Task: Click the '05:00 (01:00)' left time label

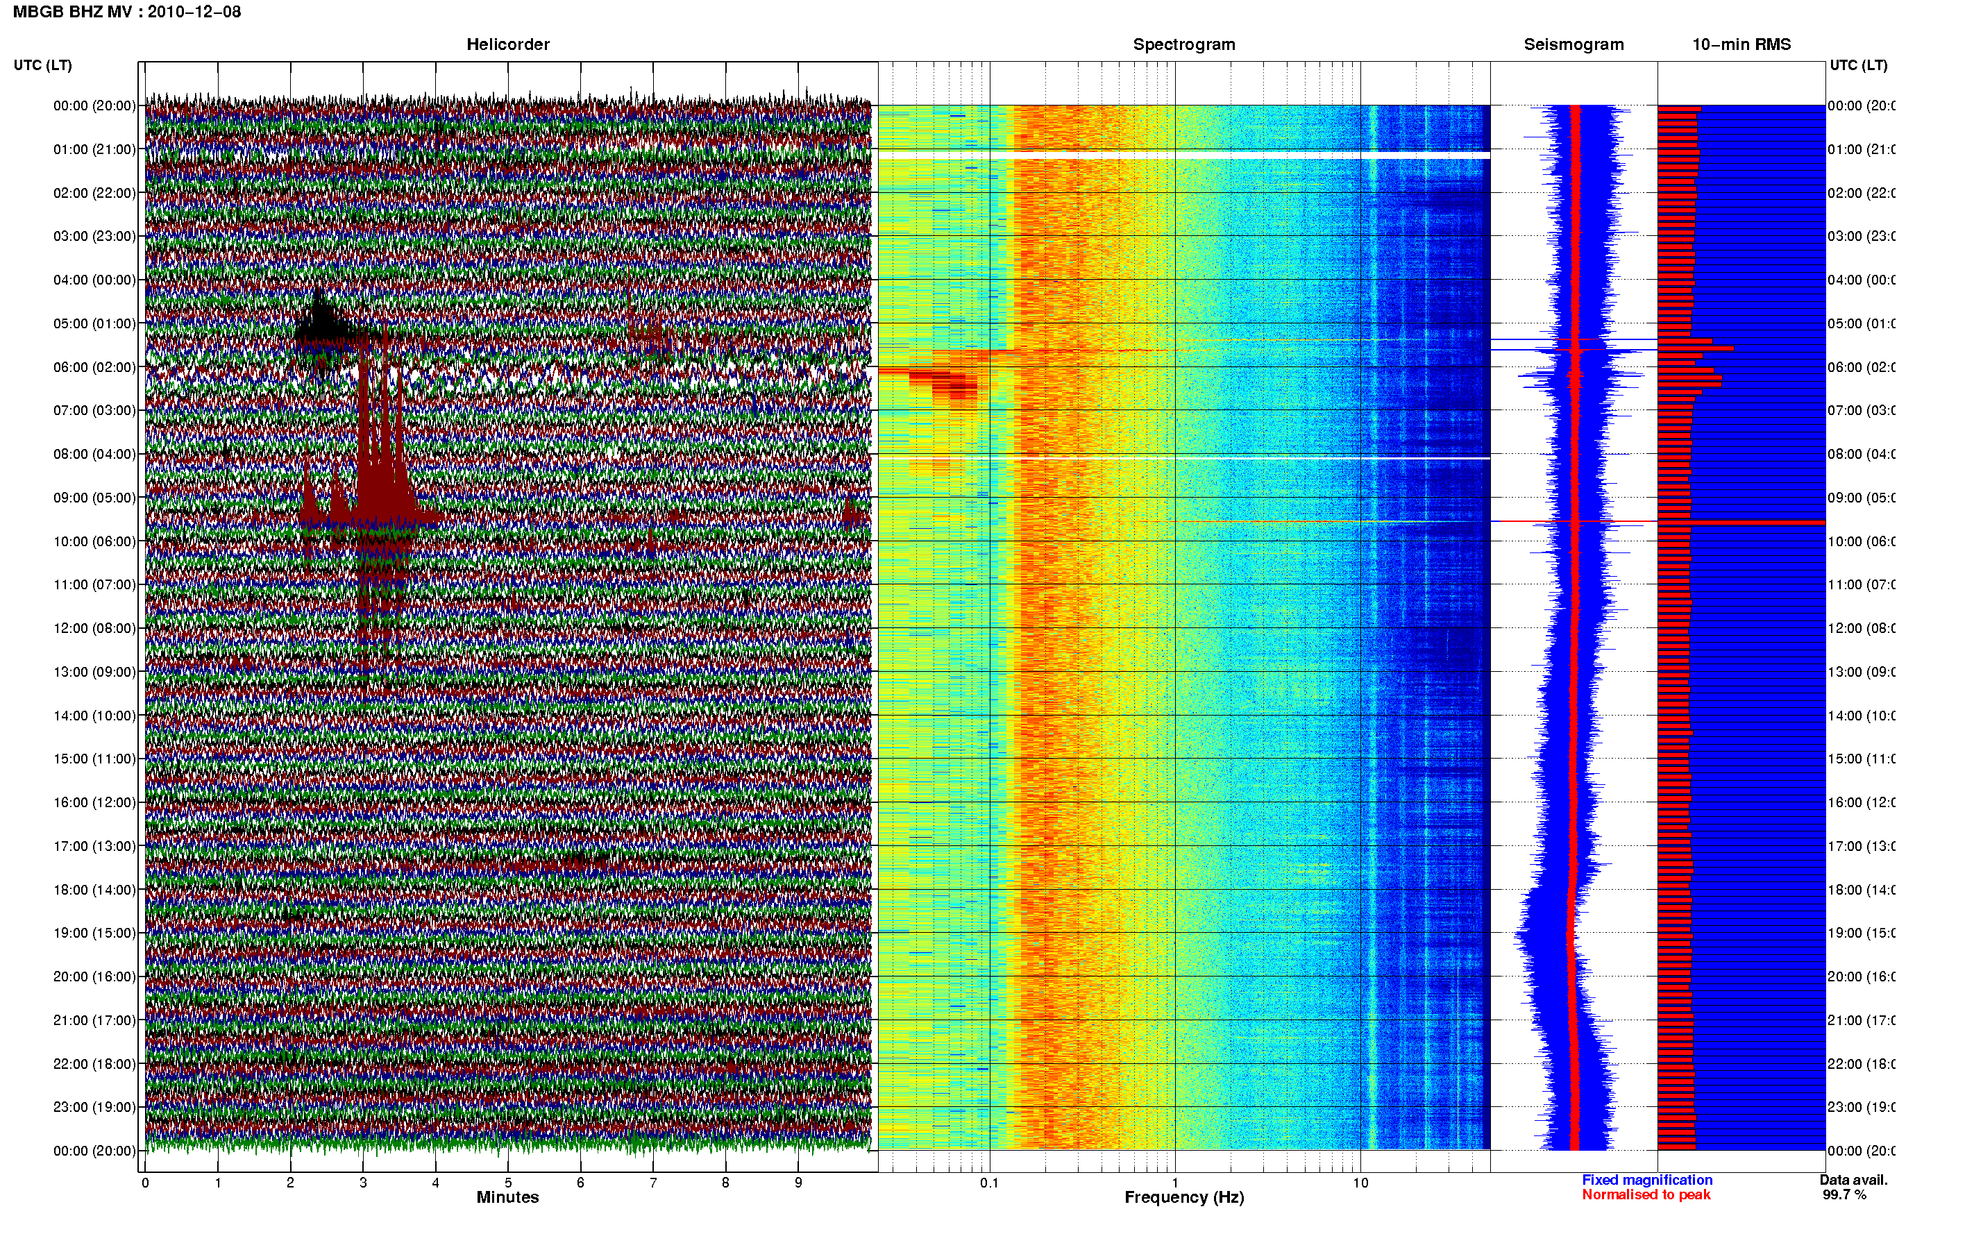Action: [94, 323]
